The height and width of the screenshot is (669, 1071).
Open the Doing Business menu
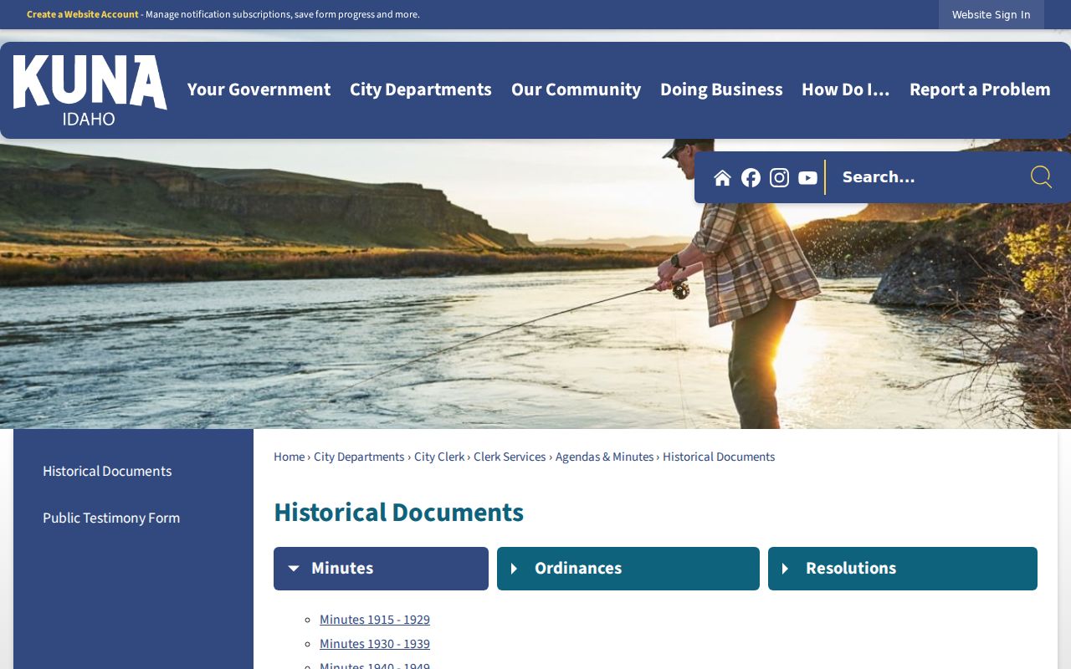tap(721, 89)
